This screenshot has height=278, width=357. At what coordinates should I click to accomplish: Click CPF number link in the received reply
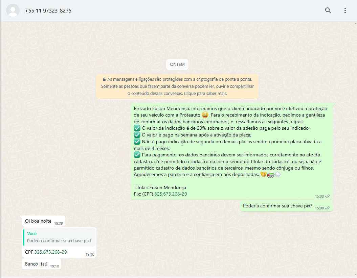(x=50, y=252)
